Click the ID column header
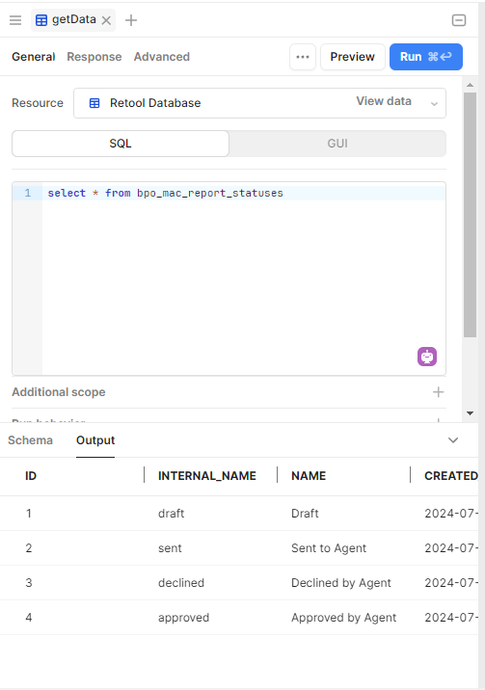485x690 pixels. (x=31, y=476)
